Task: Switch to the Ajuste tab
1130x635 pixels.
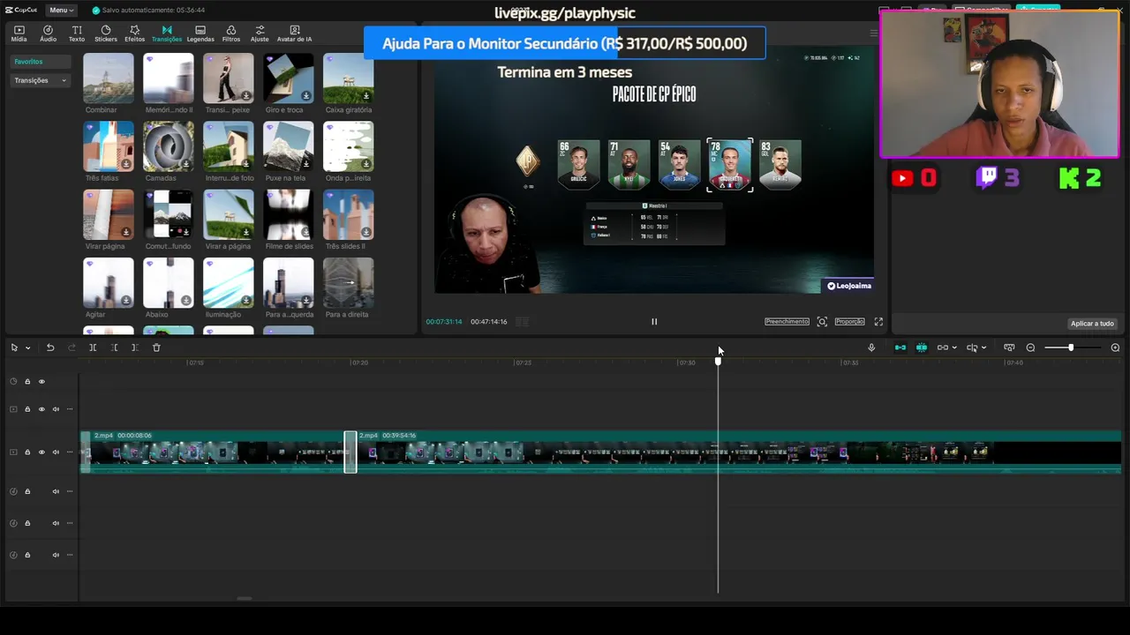Action: point(260,34)
